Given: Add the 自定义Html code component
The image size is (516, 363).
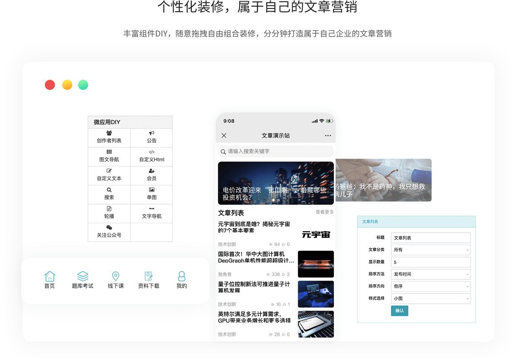Looking at the screenshot, I should tap(151, 152).
